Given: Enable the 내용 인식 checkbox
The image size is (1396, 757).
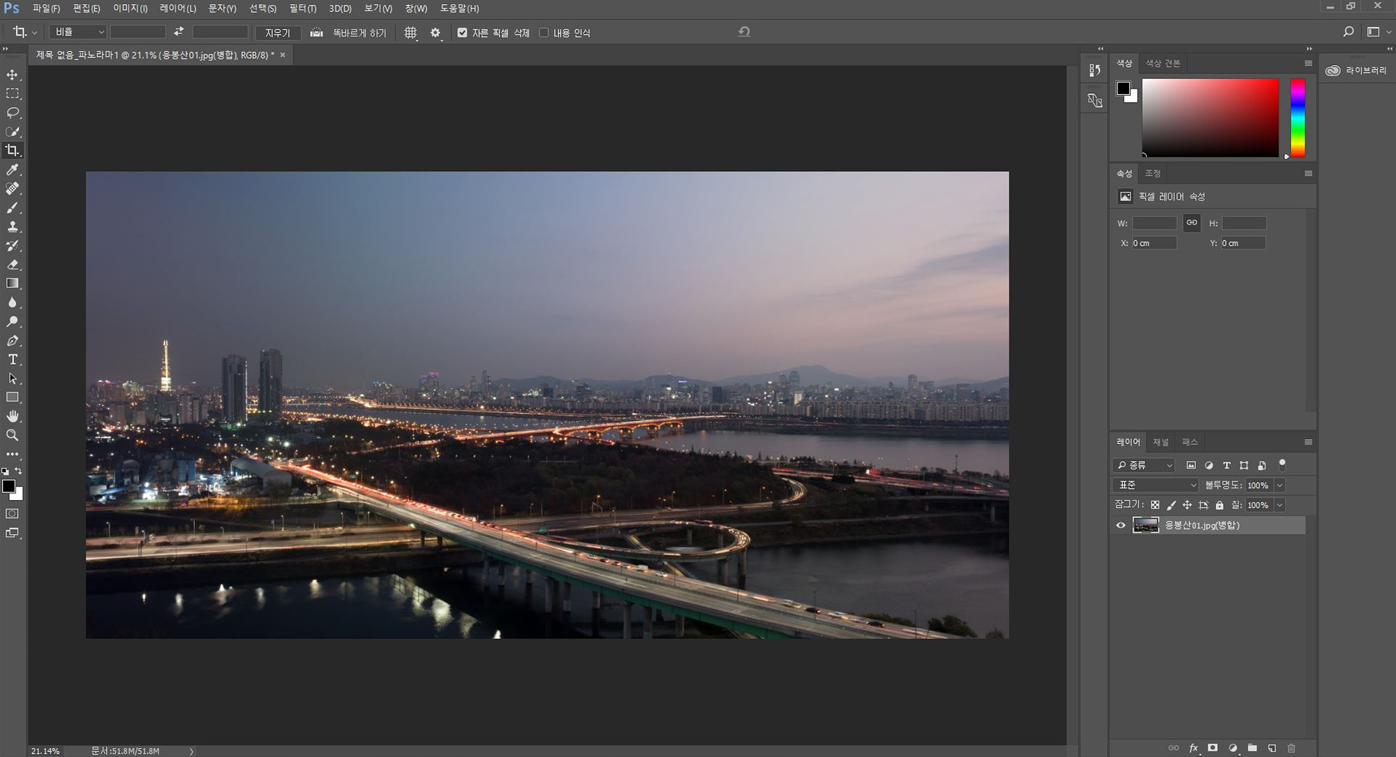Looking at the screenshot, I should pyautogui.click(x=544, y=33).
